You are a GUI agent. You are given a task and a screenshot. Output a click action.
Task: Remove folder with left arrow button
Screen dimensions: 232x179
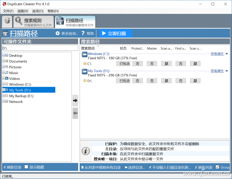click(x=75, y=113)
